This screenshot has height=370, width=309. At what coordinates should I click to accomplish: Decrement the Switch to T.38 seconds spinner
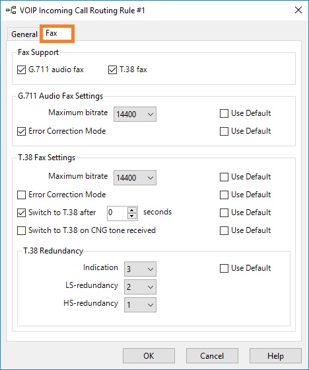pyautogui.click(x=132, y=216)
